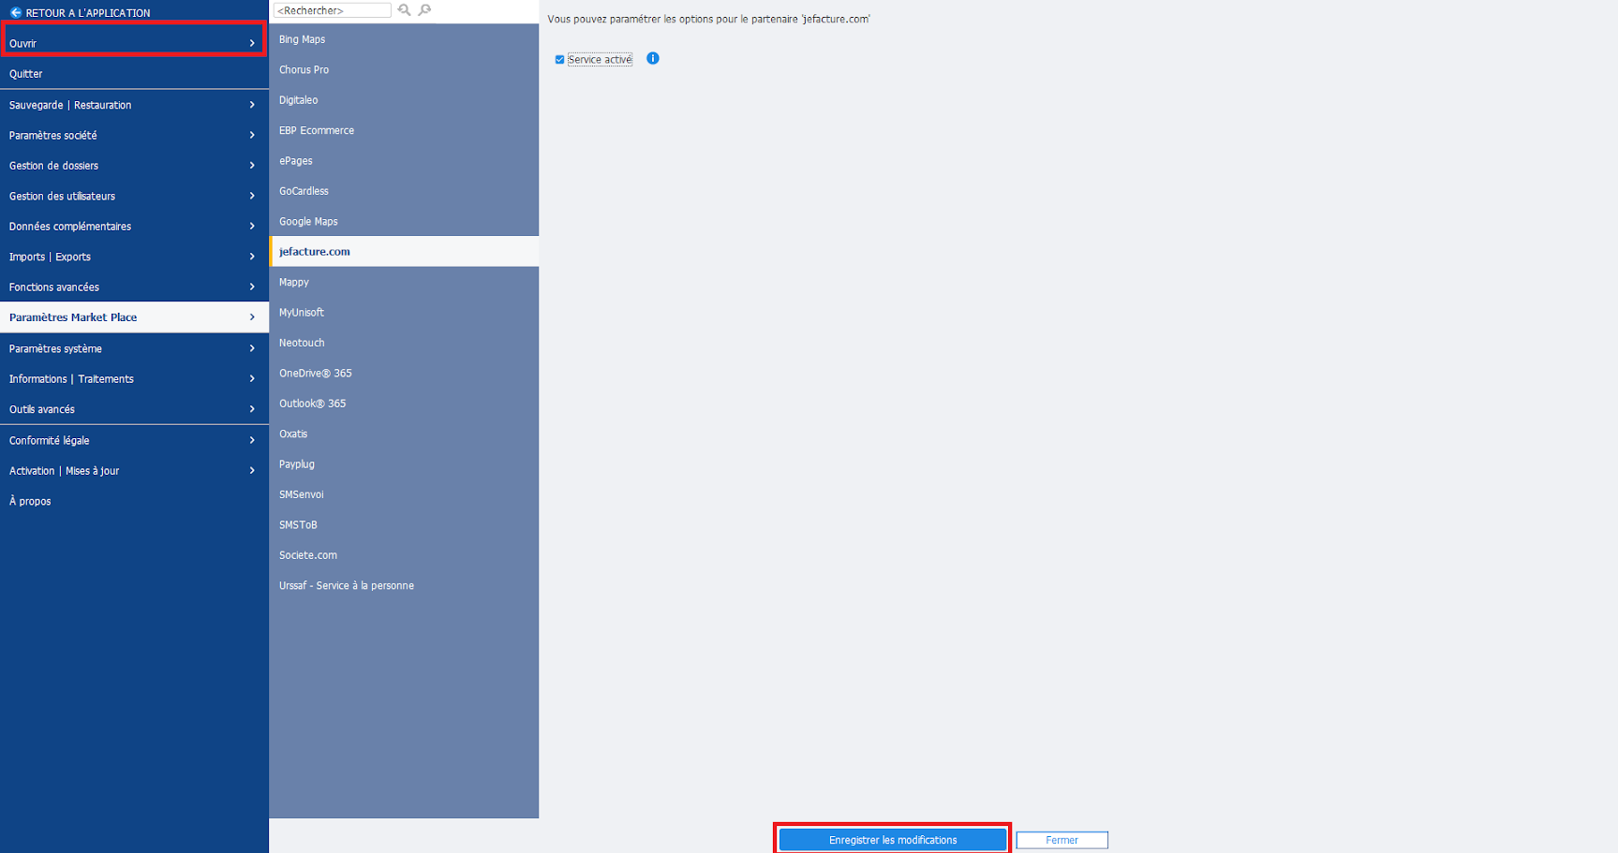Select ePages partner
This screenshot has height=853, width=1618.
pyautogui.click(x=404, y=160)
